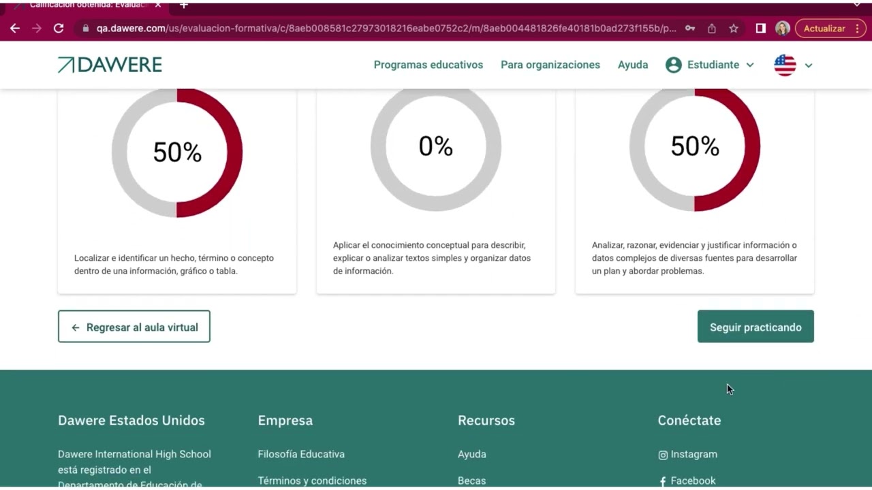Open the Instagram link in footer

click(687, 454)
